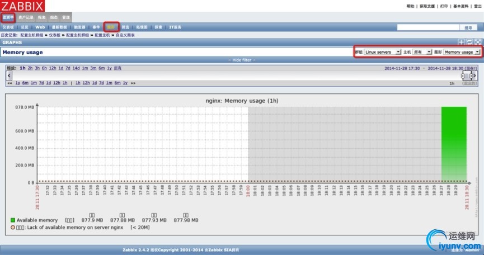Go to 最新数据 submenu item
484x255 pixels.
[59, 27]
